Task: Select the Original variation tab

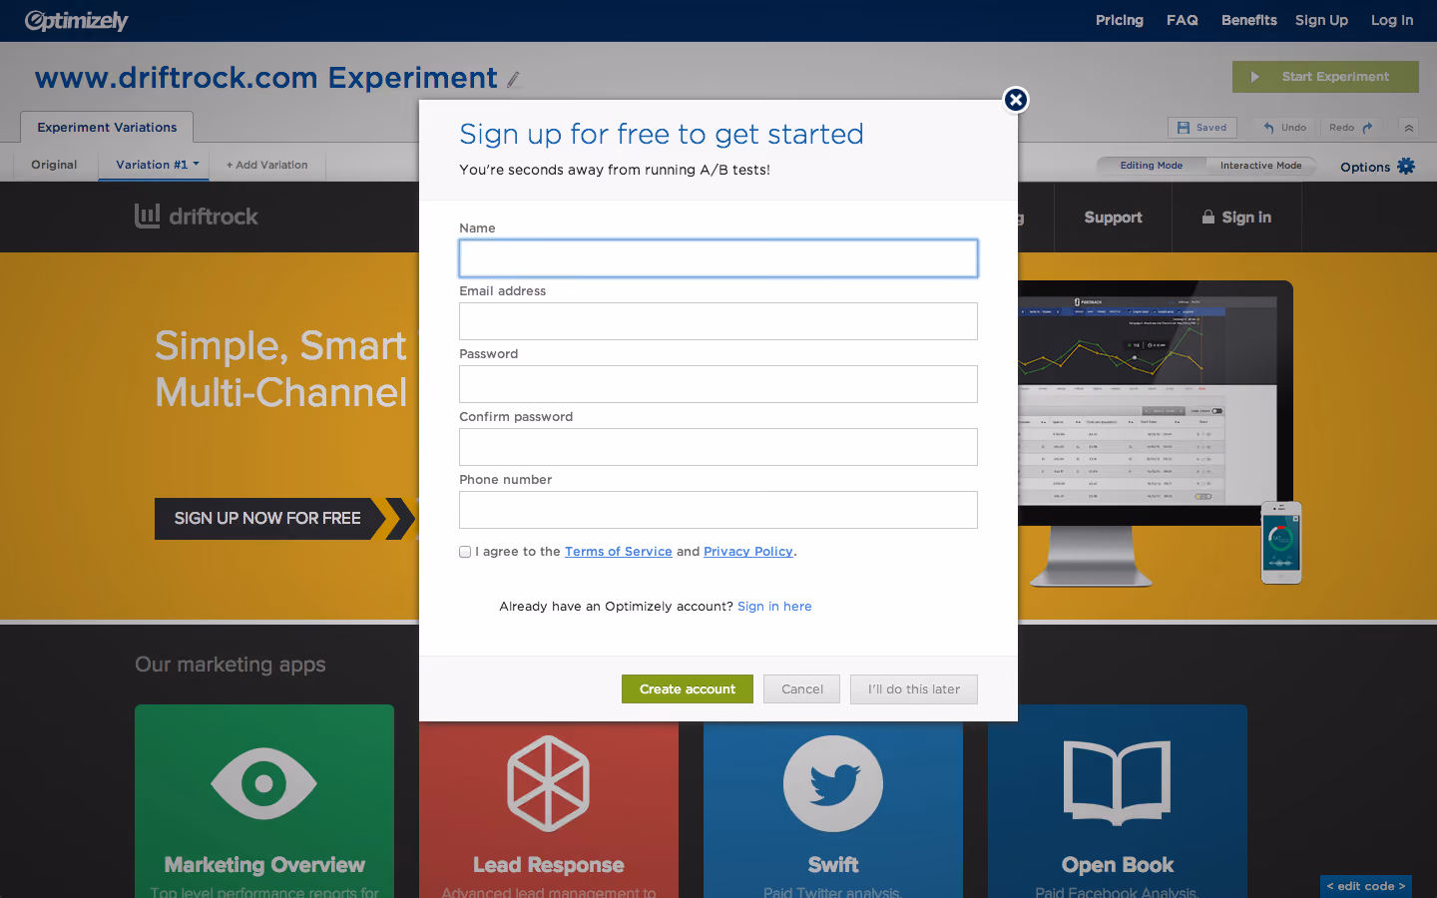Action: pyautogui.click(x=54, y=165)
